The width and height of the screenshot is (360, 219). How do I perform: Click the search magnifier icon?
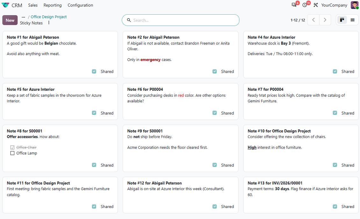129,20
